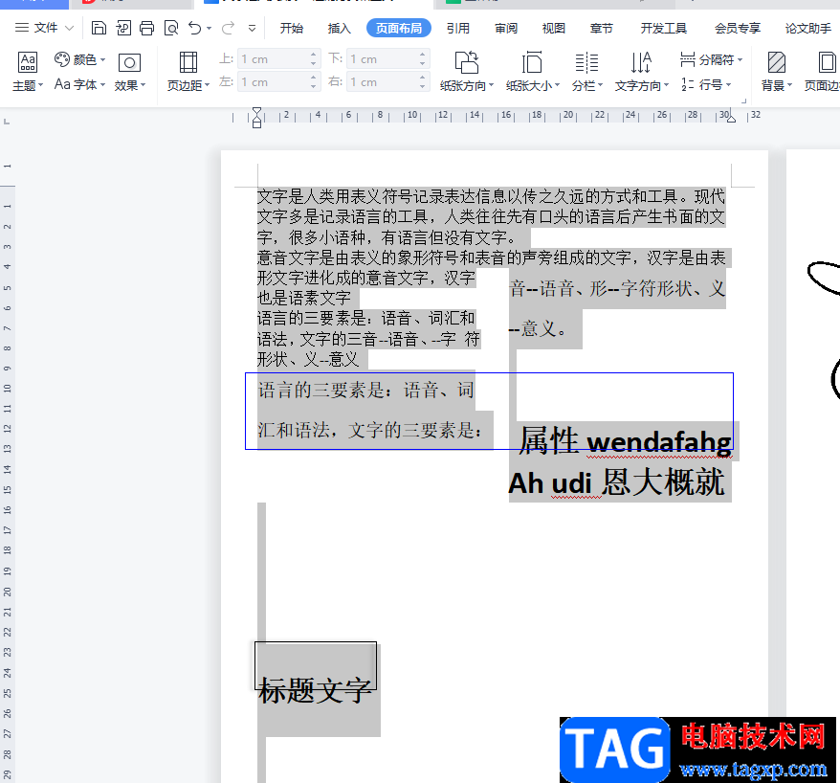840x783 pixels.
Task: Open the 论文助手 tab
Action: point(807,29)
